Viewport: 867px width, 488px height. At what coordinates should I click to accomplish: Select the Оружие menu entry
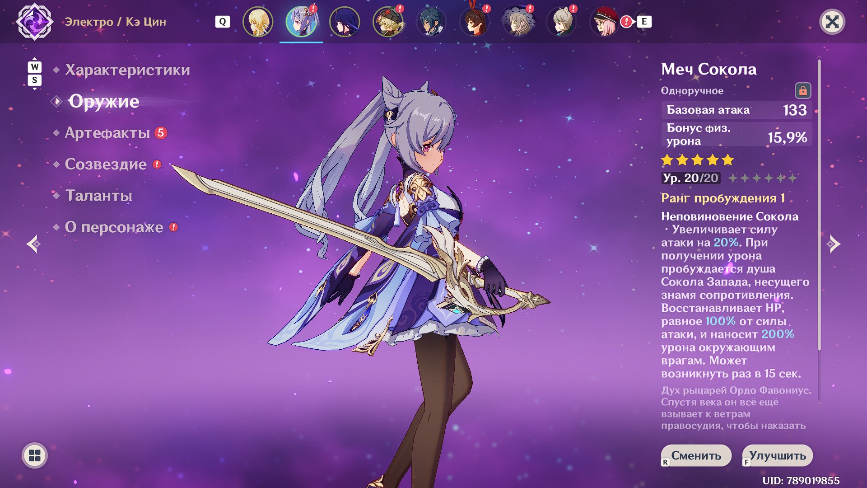click(x=104, y=101)
